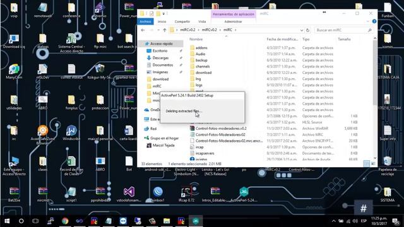This screenshot has width=404, height=227.
Task: Select the Herramientas de aplicación tab
Action: pos(234,14)
